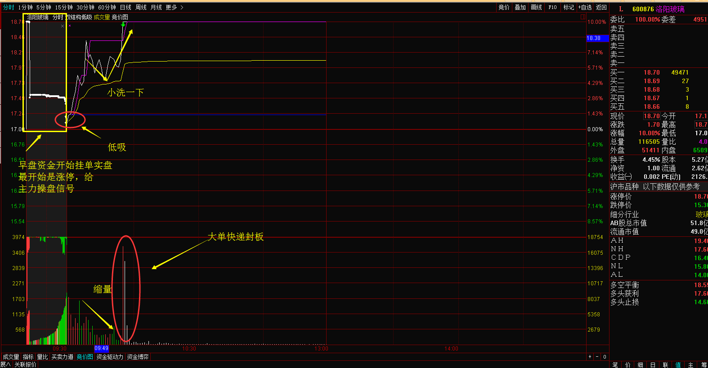Image resolution: width=708 pixels, height=368 pixels.
Task: Click the 竞价 toolbar button
Action: pyautogui.click(x=504, y=7)
